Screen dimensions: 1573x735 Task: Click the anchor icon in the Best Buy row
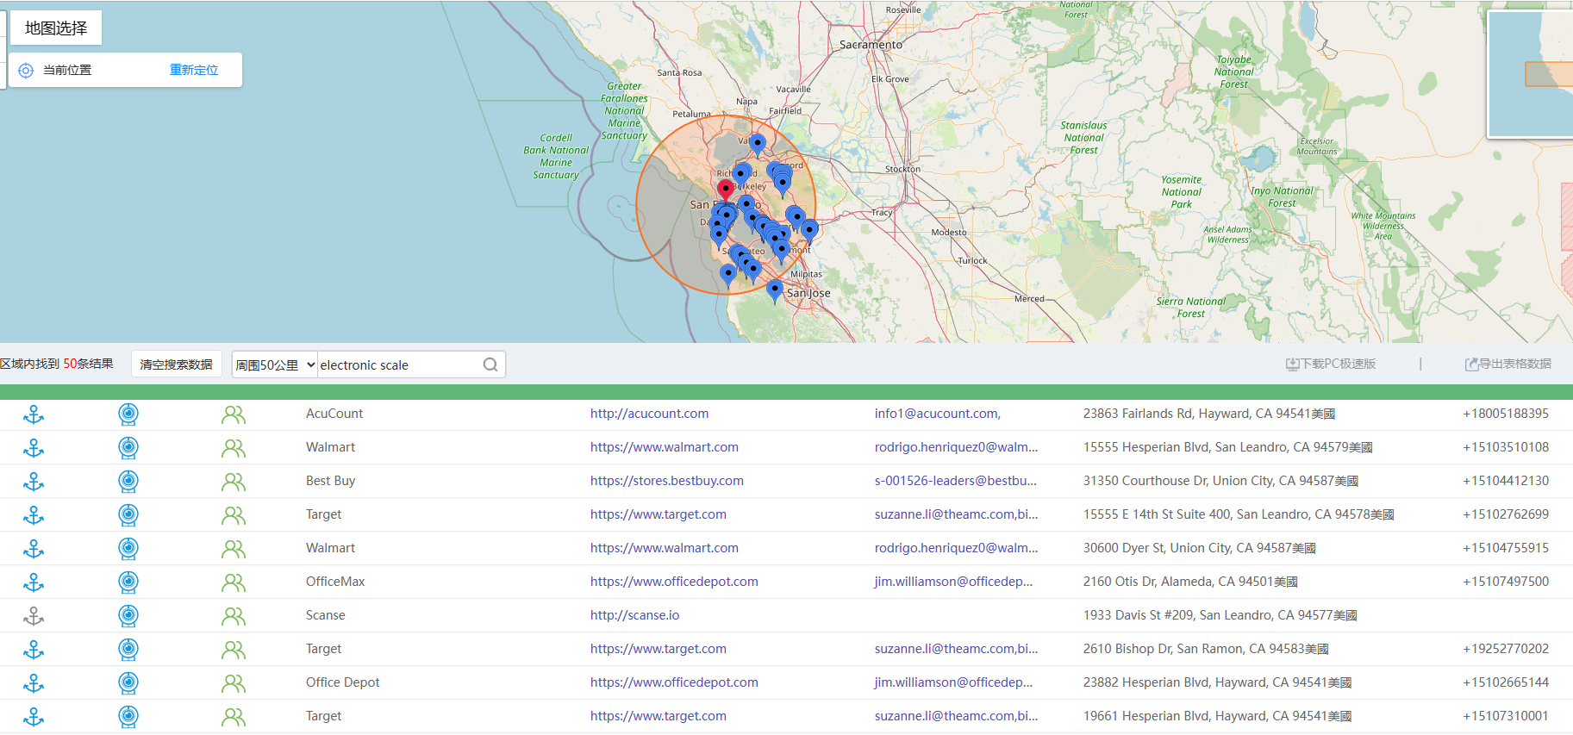click(34, 482)
